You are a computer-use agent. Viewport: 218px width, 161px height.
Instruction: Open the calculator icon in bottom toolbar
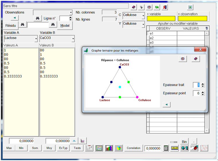(x=166, y=148)
